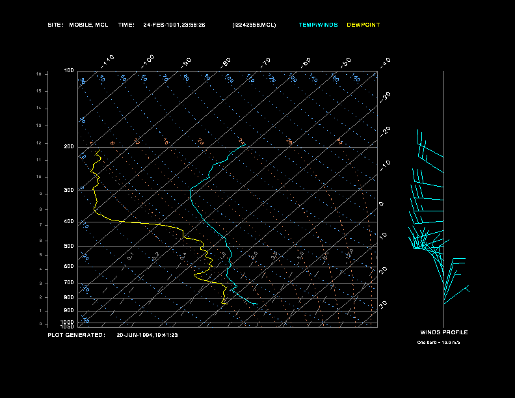The image size is (515, 398).
Task: Click the "One barb = 10.0 m/s" note
Action: [x=438, y=343]
